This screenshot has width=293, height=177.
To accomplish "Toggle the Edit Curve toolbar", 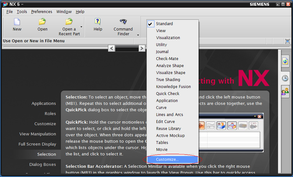I will pos(173,122).
